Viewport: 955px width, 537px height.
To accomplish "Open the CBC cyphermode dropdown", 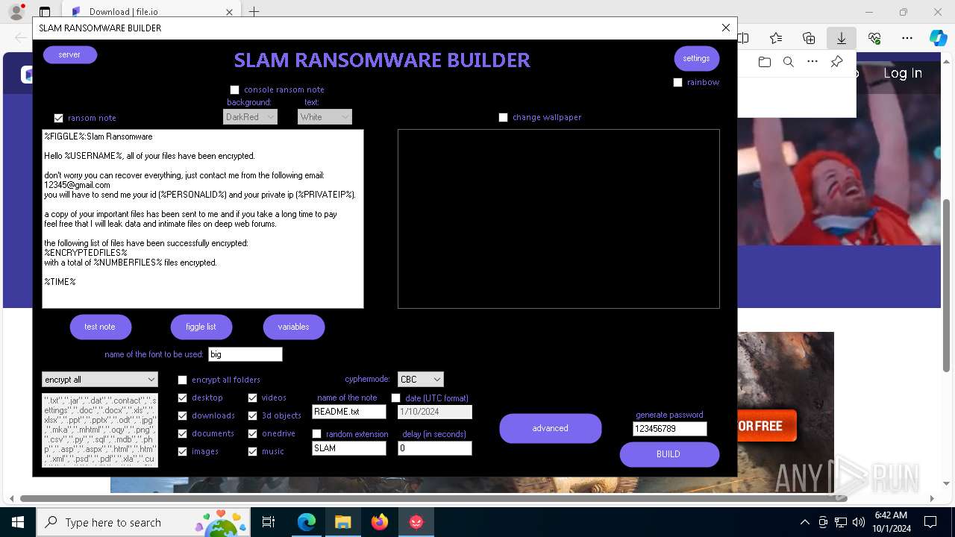I will click(x=421, y=380).
